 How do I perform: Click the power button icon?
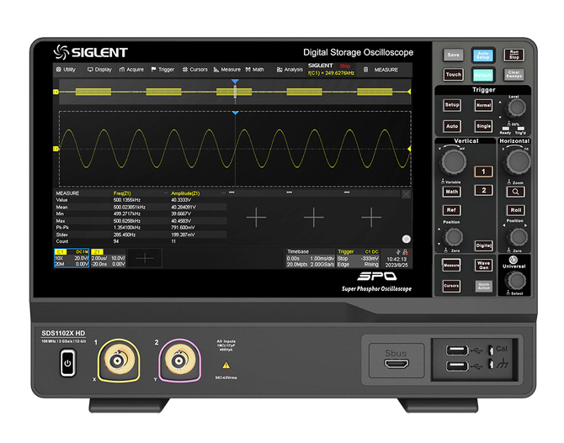(67, 363)
